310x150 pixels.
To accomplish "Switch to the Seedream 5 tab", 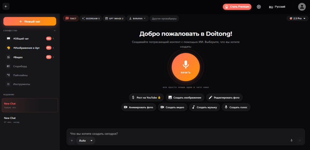I will pyautogui.click(x=91, y=18).
